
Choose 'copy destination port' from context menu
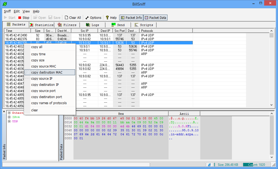click(50, 97)
